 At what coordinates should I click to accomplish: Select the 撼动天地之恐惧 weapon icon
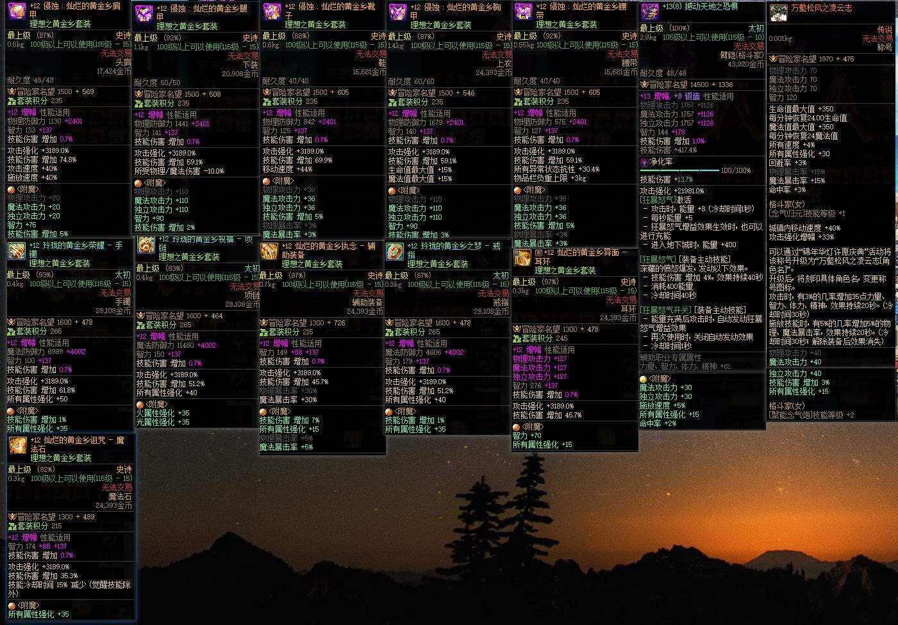[649, 12]
